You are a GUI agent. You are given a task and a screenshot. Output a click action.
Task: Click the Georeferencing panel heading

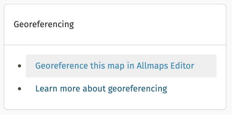44,24
